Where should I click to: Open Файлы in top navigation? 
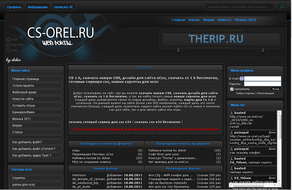(194, 20)
